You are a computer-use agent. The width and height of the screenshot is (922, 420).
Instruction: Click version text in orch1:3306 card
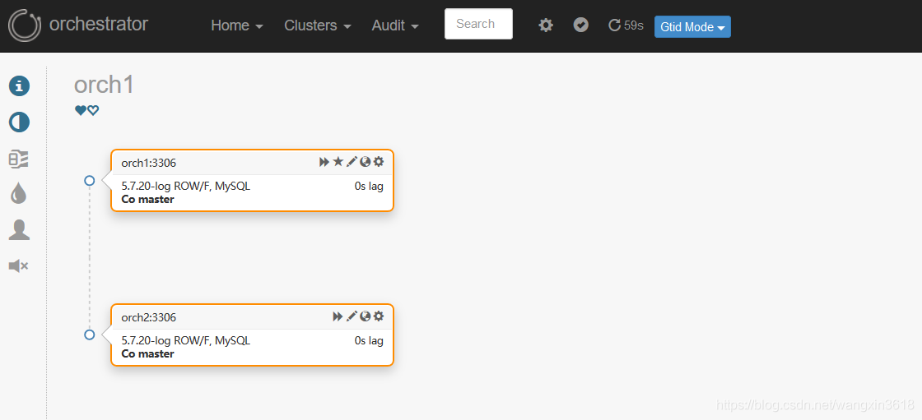tap(186, 187)
